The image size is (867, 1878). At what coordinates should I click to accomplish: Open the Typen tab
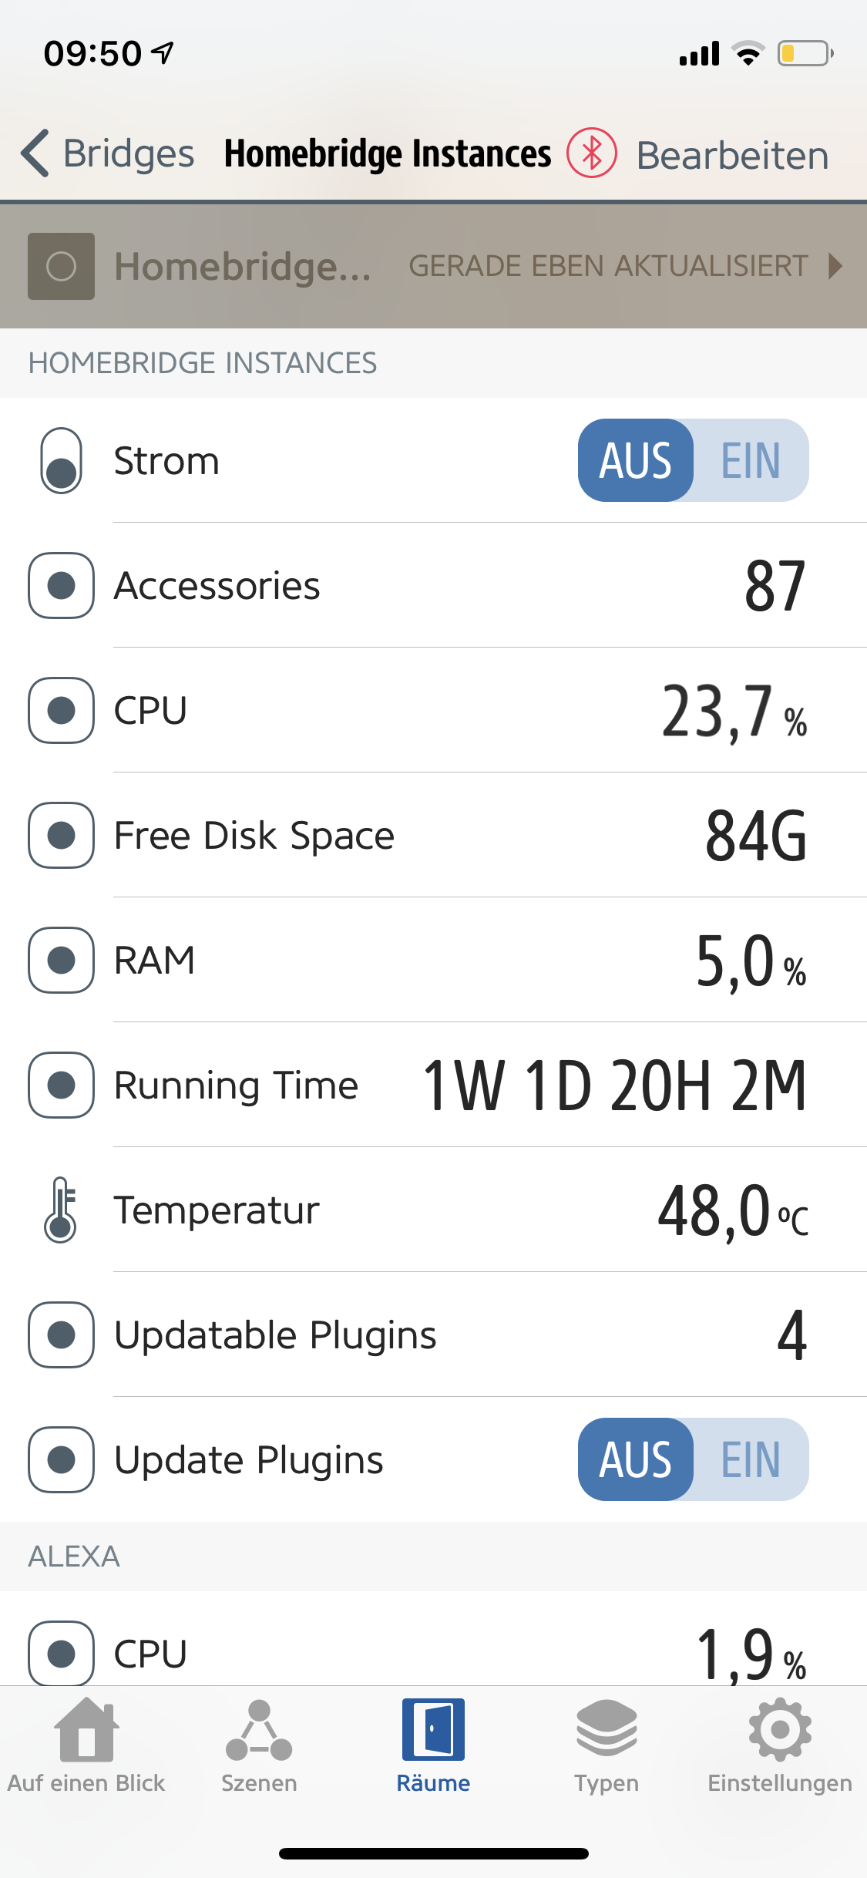pyautogui.click(x=607, y=1744)
